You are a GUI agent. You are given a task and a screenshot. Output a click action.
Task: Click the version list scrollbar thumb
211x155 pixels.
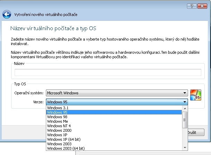185,120
